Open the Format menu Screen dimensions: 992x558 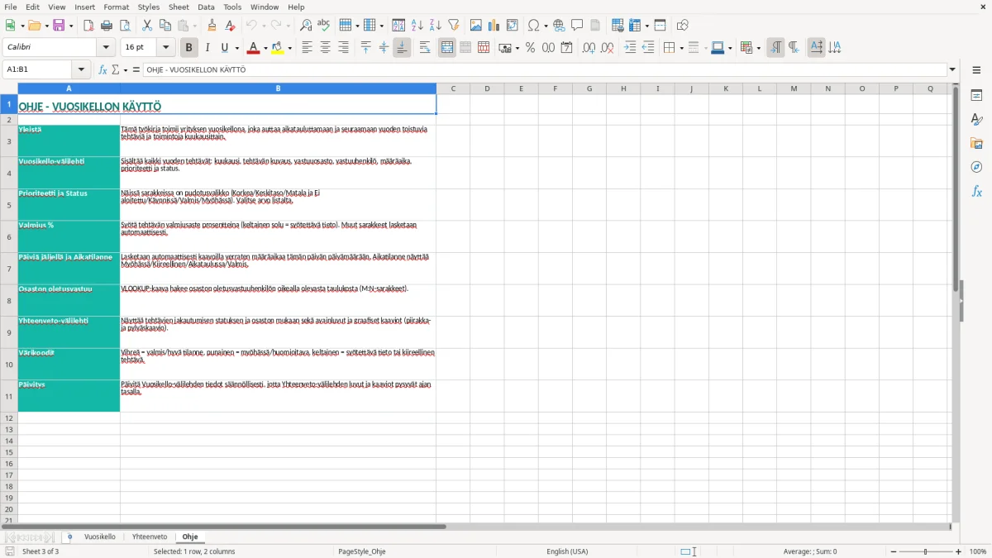117,7
